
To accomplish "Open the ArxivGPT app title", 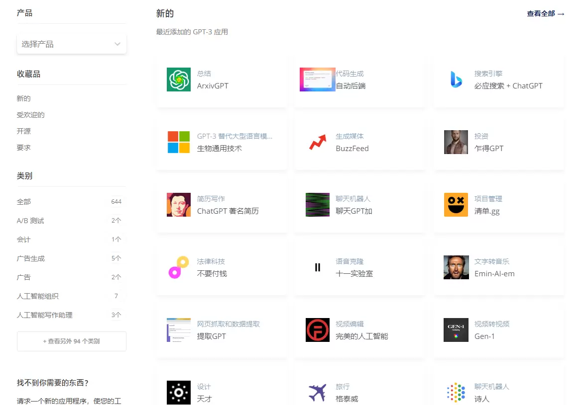I will (x=213, y=85).
